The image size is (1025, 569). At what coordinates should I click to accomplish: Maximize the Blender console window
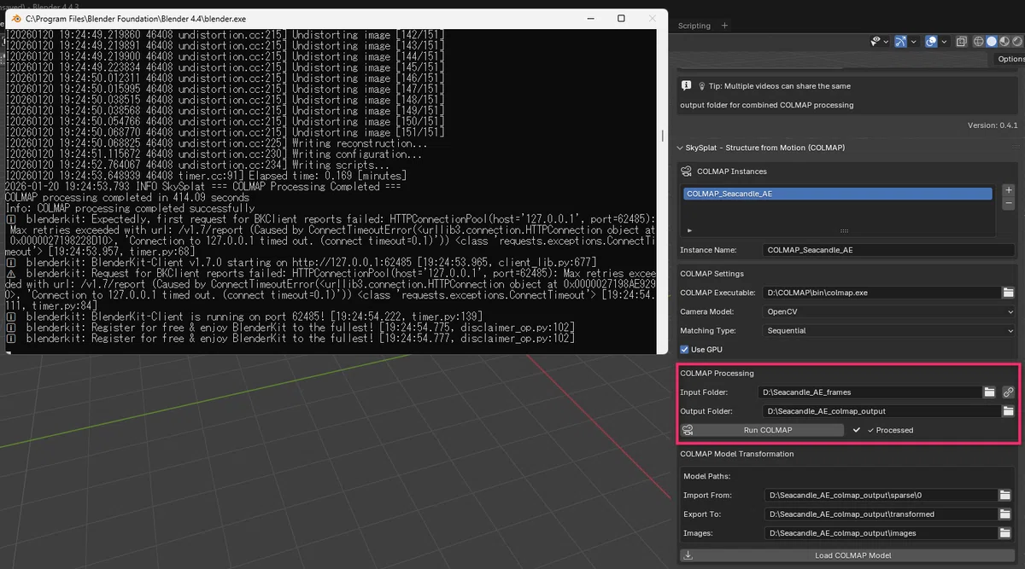tap(621, 18)
